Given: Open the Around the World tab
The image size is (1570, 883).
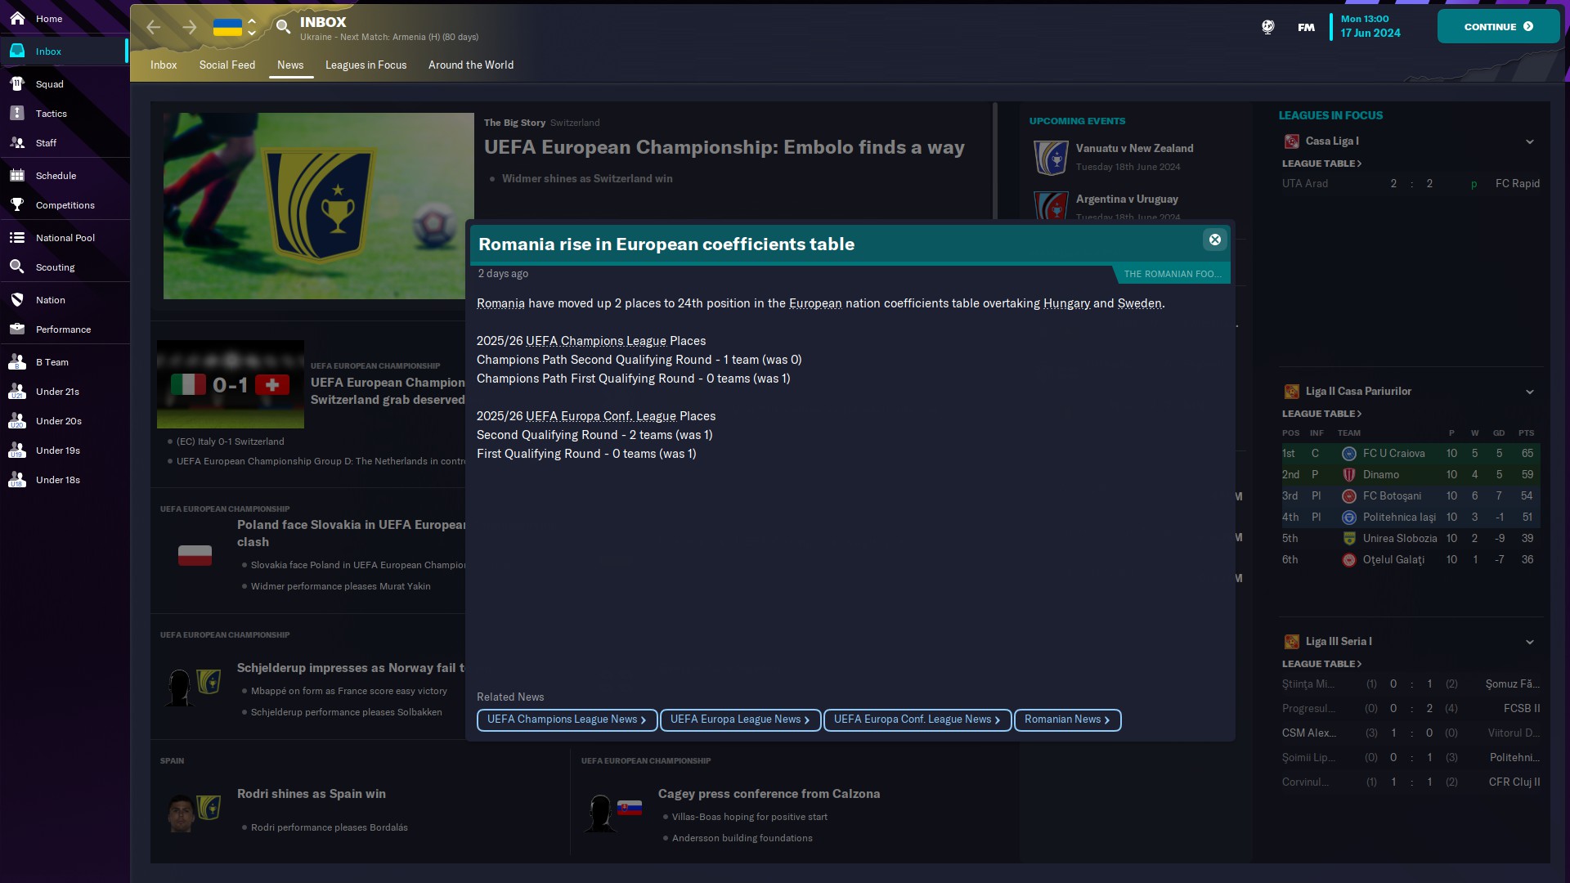Looking at the screenshot, I should pos(471,65).
